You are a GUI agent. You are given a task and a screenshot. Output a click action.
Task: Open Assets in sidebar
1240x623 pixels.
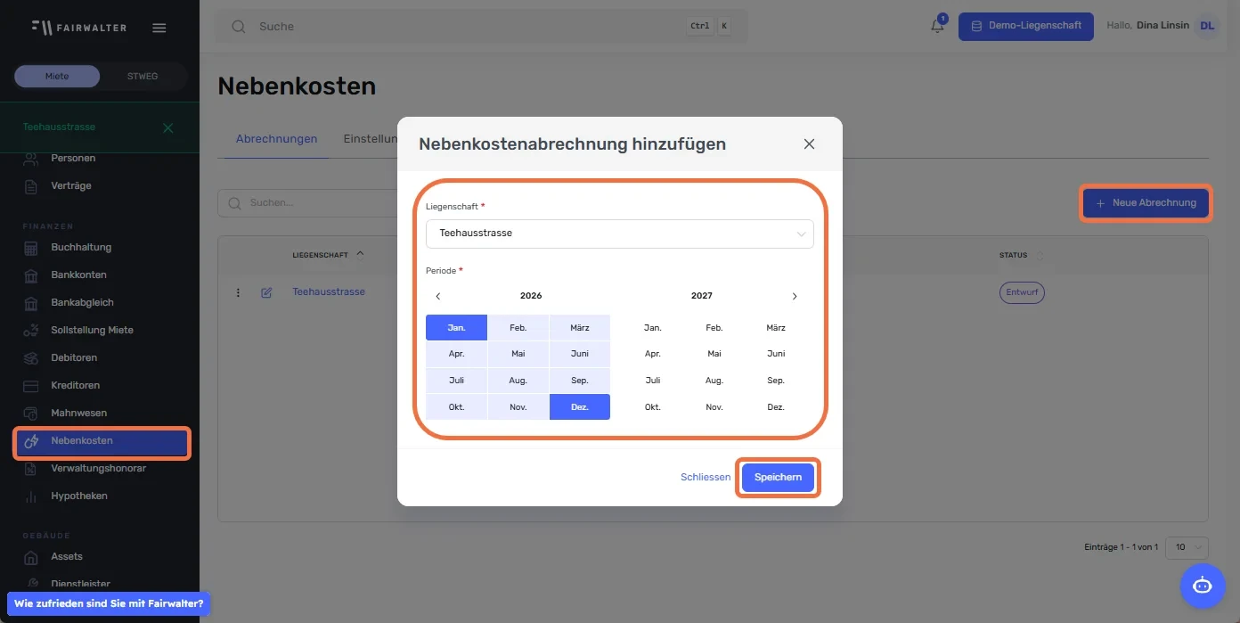point(67,557)
